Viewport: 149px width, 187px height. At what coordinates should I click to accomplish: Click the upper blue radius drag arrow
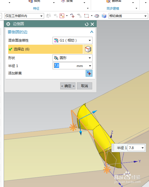tap(95, 112)
